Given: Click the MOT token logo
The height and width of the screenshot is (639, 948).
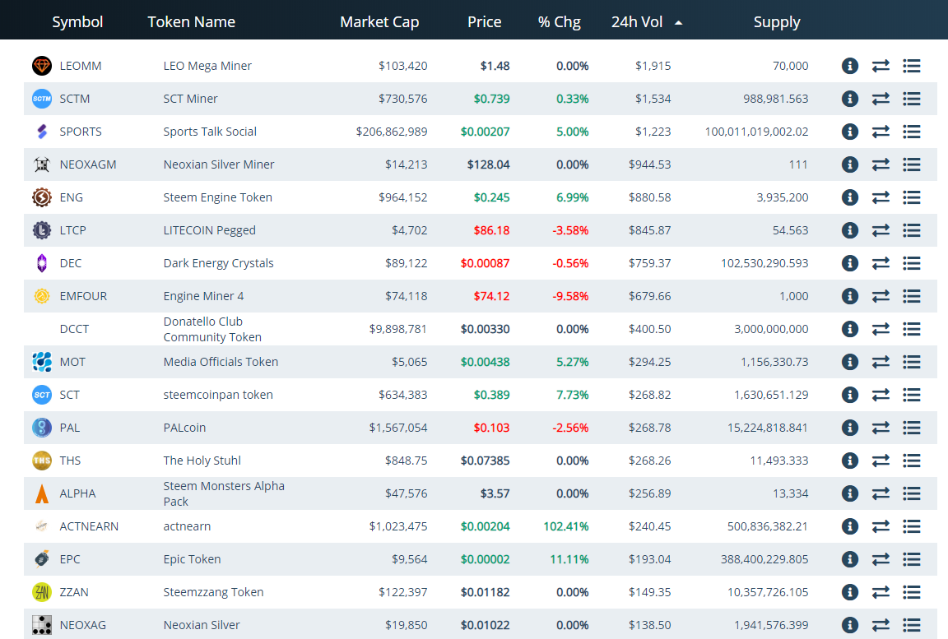Looking at the screenshot, I should click(42, 362).
